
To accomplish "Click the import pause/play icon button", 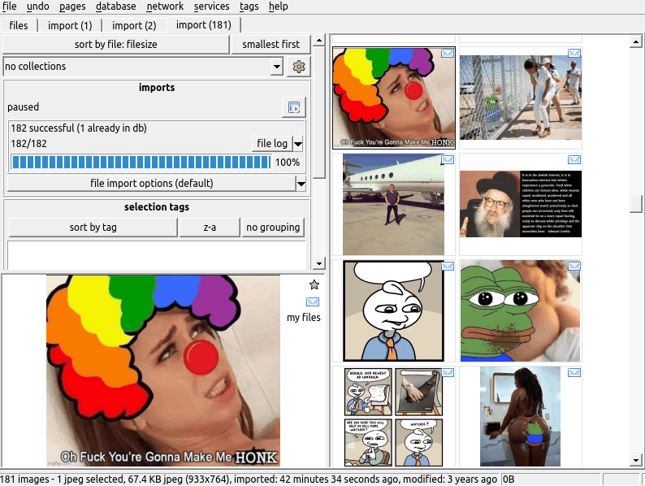I will (294, 107).
